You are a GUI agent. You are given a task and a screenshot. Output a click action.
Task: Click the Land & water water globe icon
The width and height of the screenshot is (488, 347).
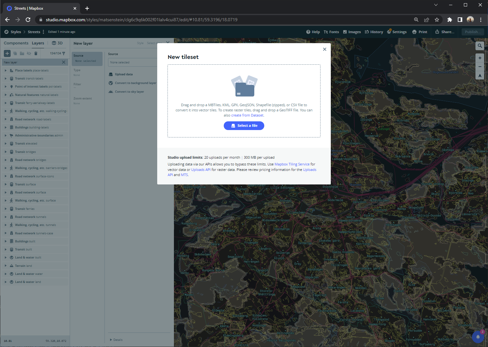[12, 274]
